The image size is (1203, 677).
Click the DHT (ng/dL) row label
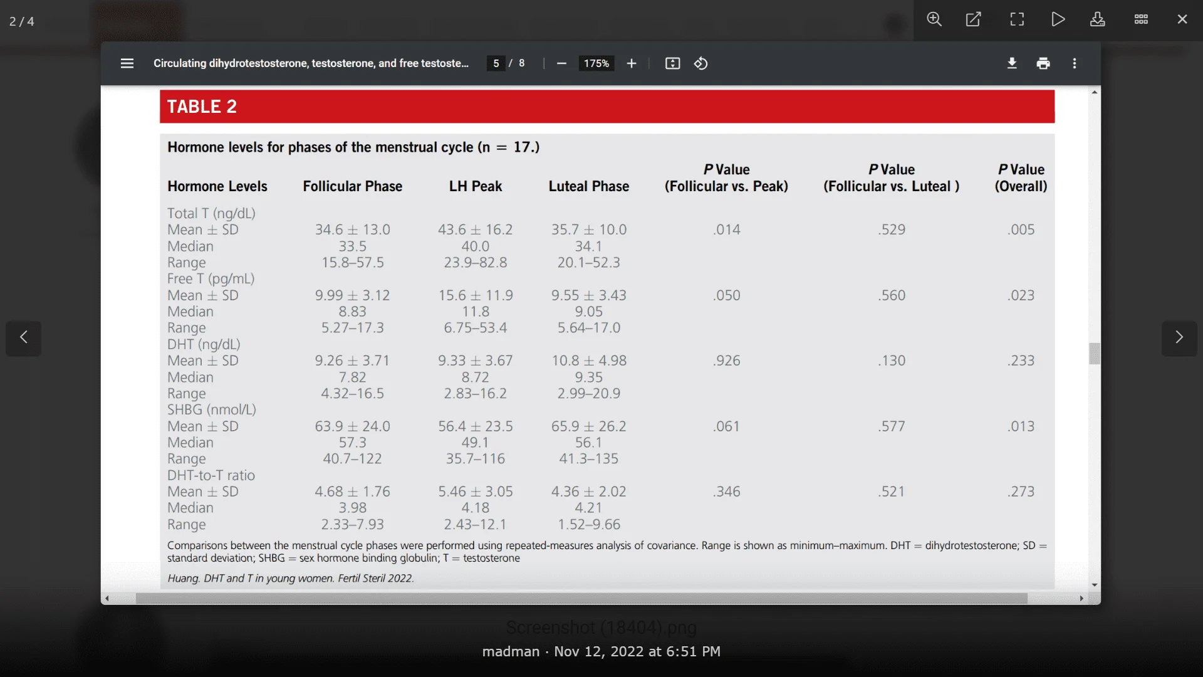[204, 344]
